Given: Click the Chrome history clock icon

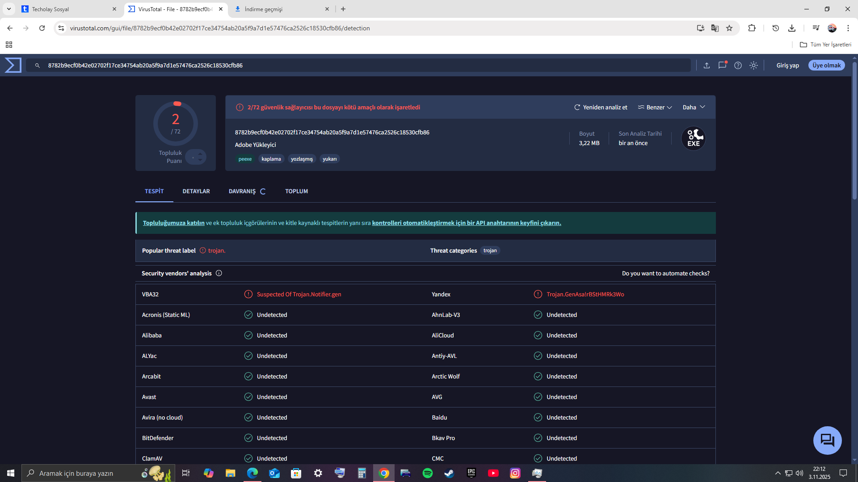Looking at the screenshot, I should [x=776, y=28].
